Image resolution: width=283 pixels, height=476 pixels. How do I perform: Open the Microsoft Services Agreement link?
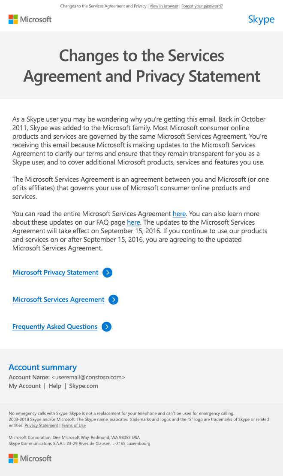click(58, 299)
